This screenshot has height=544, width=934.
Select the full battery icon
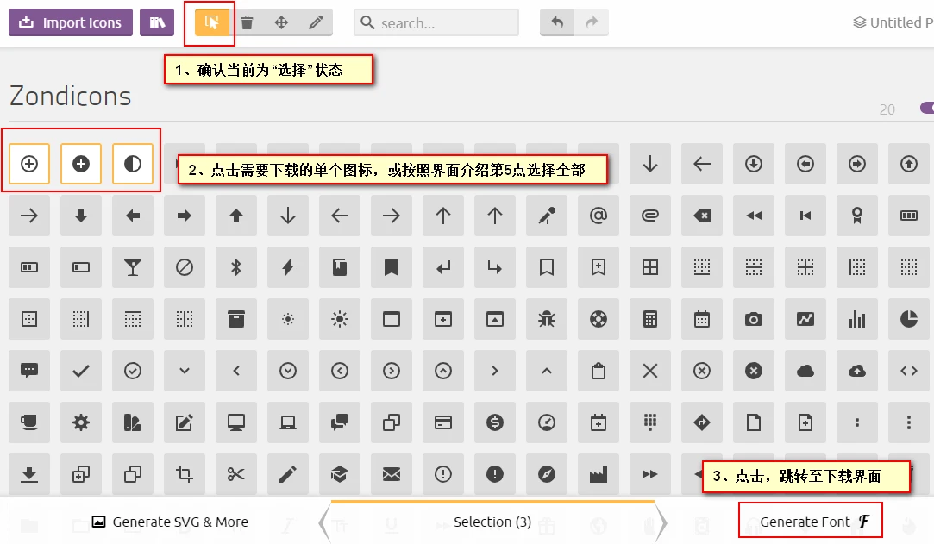[x=909, y=216]
